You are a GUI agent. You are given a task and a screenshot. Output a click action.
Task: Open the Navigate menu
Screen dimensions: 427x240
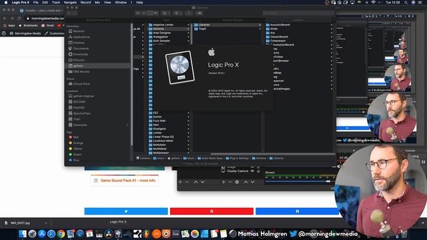pos(70,3)
